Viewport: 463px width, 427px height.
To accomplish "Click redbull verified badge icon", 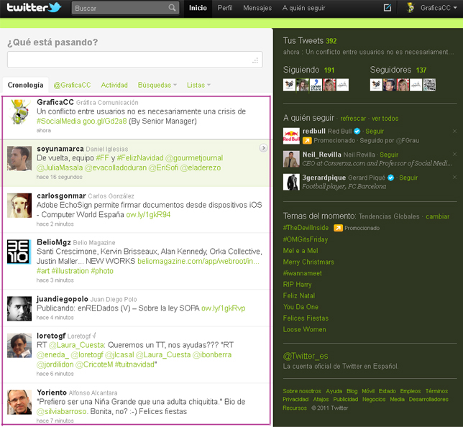I will click(x=357, y=131).
